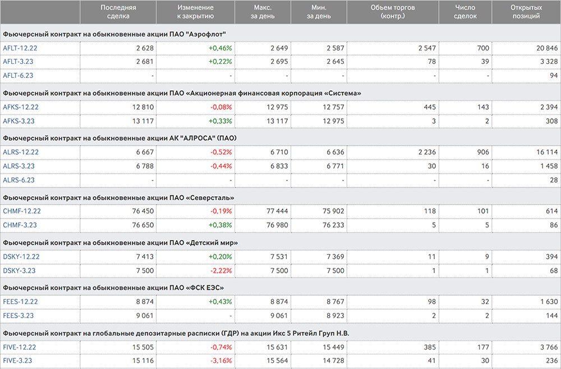This screenshot has height=369, width=561.
Task: Select the ПАО "Аэрофлот" futures group heading
Action: pyautogui.click(x=114, y=34)
